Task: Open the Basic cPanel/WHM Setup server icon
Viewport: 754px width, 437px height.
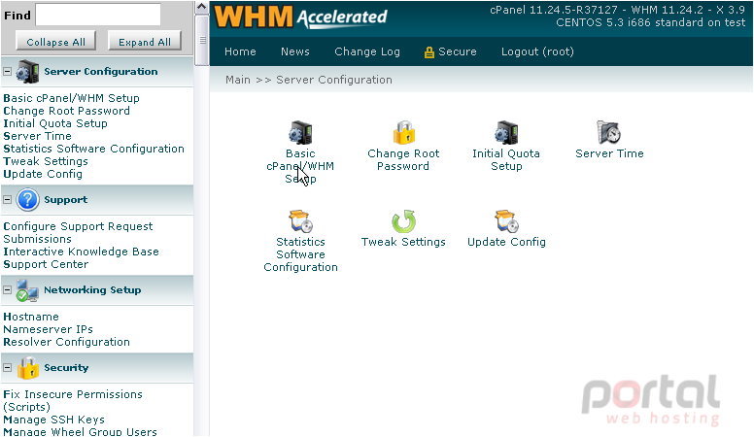Action: 300,133
